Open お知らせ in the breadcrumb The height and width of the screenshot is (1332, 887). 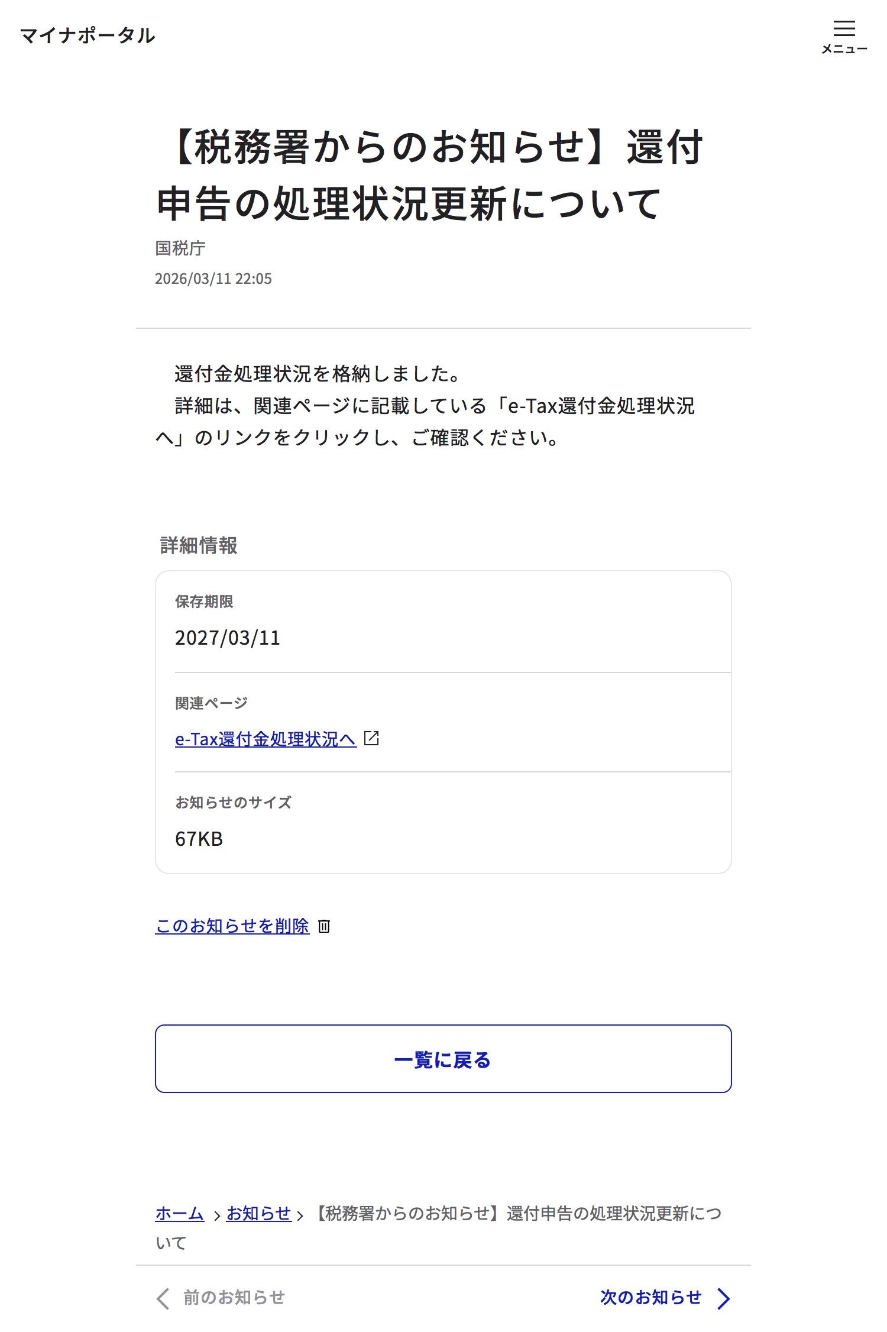pos(259,1214)
